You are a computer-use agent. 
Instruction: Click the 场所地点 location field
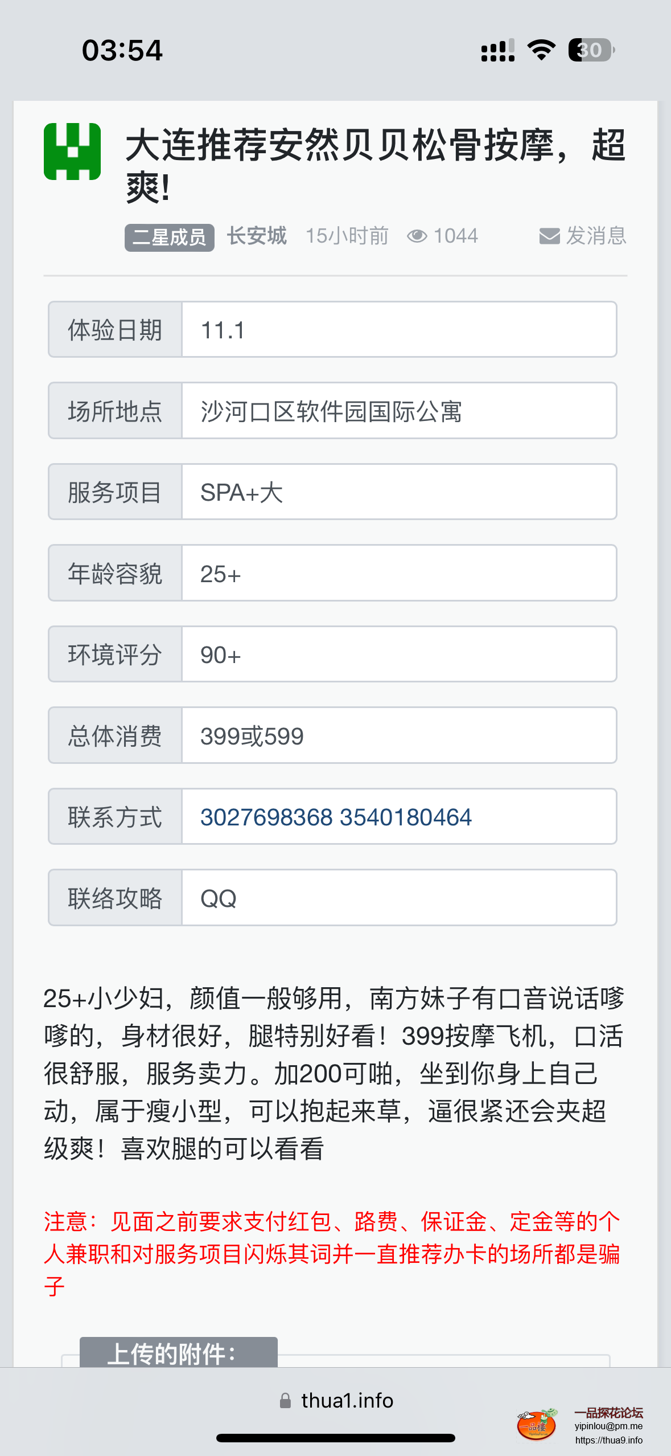[x=398, y=411]
